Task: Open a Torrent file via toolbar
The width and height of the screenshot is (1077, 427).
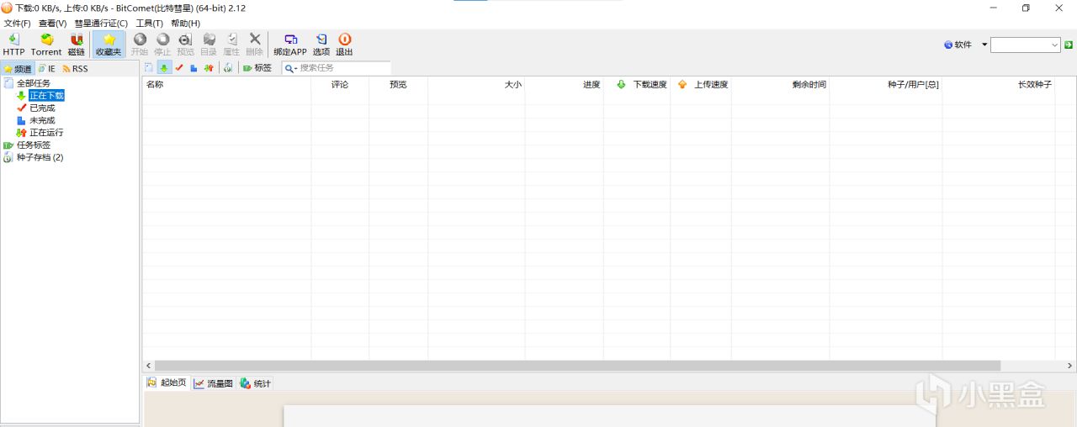Action: 46,45
